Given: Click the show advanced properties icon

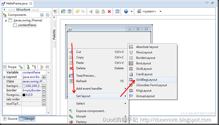Looking at the screenshot, I should [41, 67].
